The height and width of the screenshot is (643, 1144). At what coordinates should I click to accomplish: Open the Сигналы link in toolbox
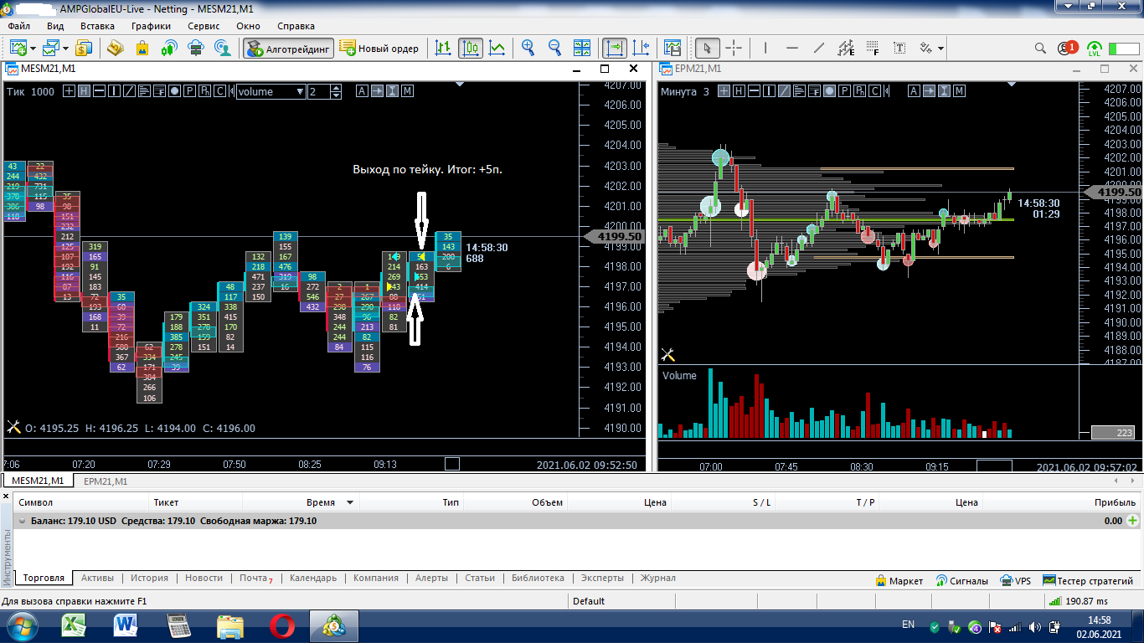962,580
